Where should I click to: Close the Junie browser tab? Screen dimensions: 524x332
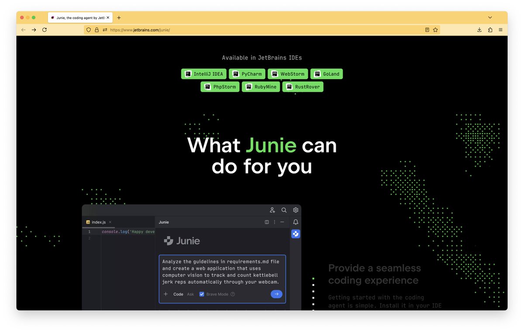pos(108,18)
